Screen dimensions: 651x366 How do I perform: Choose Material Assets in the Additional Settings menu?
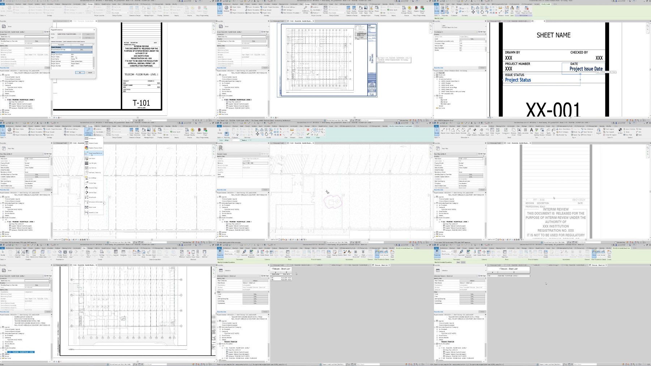pyautogui.click(x=94, y=143)
